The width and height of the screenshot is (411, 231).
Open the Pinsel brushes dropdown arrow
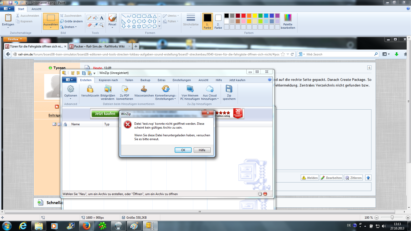coord(112,27)
